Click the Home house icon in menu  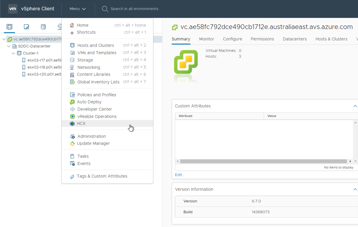(72, 25)
